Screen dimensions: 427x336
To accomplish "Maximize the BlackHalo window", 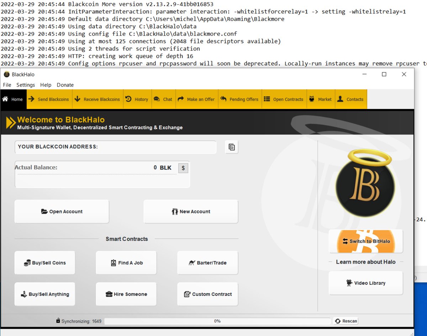I will (384, 74).
